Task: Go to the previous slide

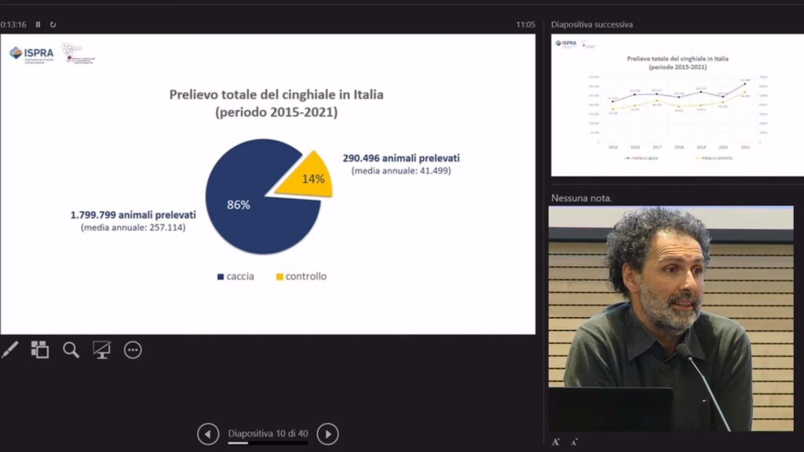Action: point(208,434)
